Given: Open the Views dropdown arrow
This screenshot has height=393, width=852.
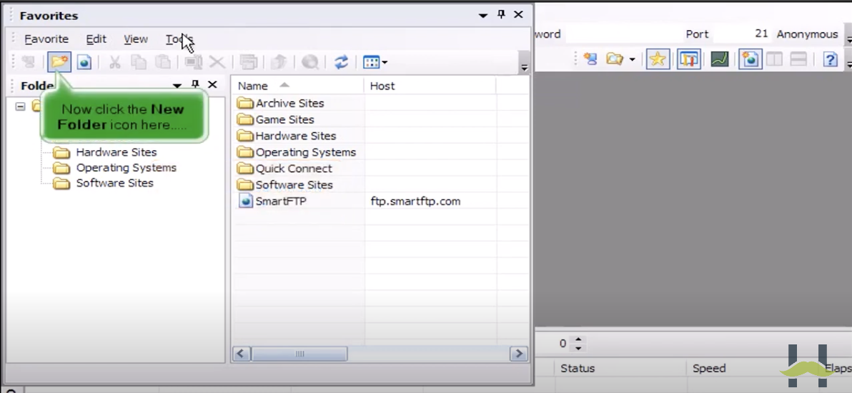Looking at the screenshot, I should (385, 63).
